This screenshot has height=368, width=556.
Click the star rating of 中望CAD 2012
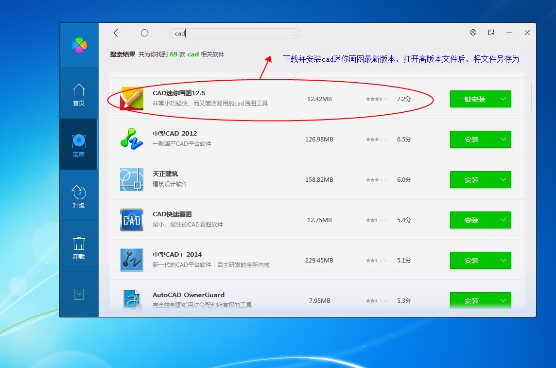(x=377, y=140)
